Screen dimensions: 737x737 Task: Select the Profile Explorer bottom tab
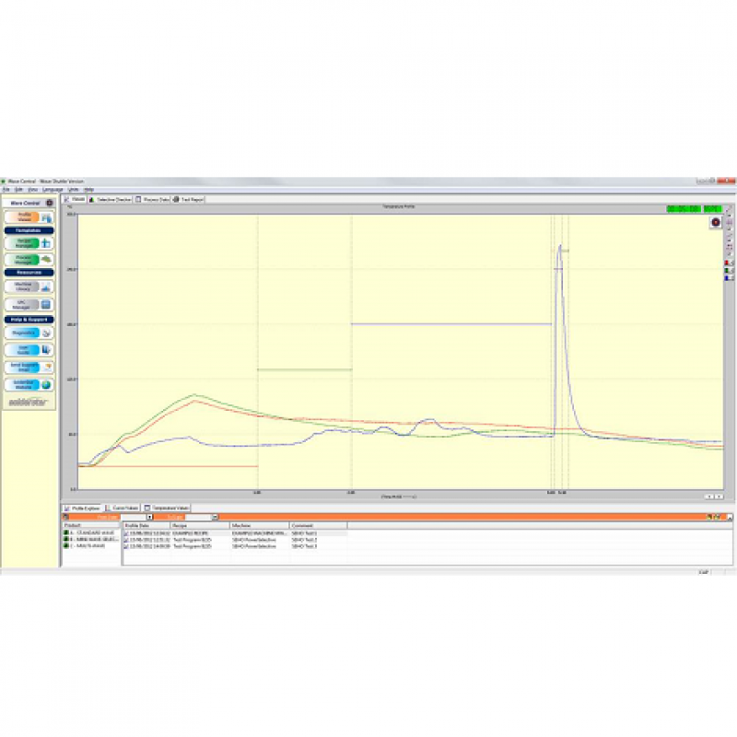(x=82, y=509)
